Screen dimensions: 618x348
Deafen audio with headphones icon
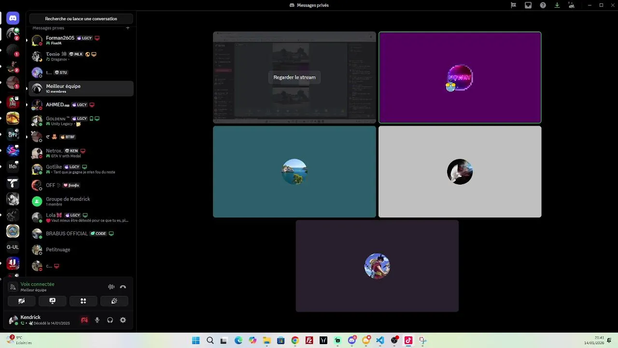point(110,320)
